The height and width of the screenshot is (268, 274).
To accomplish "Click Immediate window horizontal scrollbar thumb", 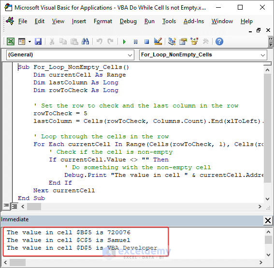I will [17, 262].
